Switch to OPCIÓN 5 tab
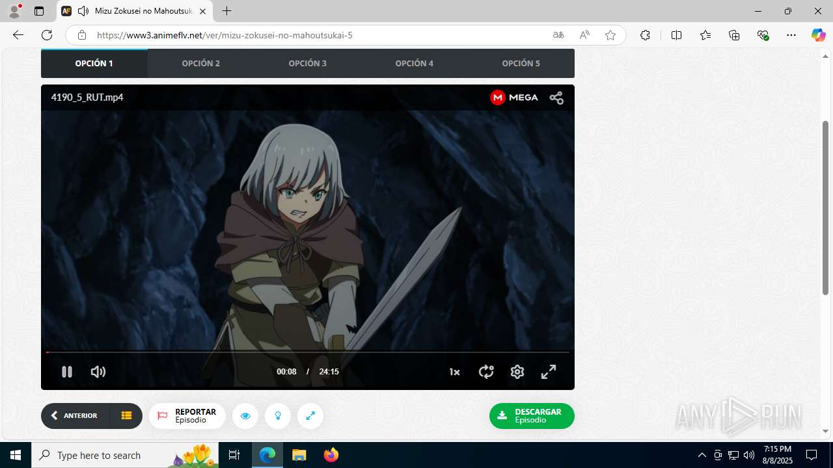Image resolution: width=833 pixels, height=468 pixels. tap(521, 63)
